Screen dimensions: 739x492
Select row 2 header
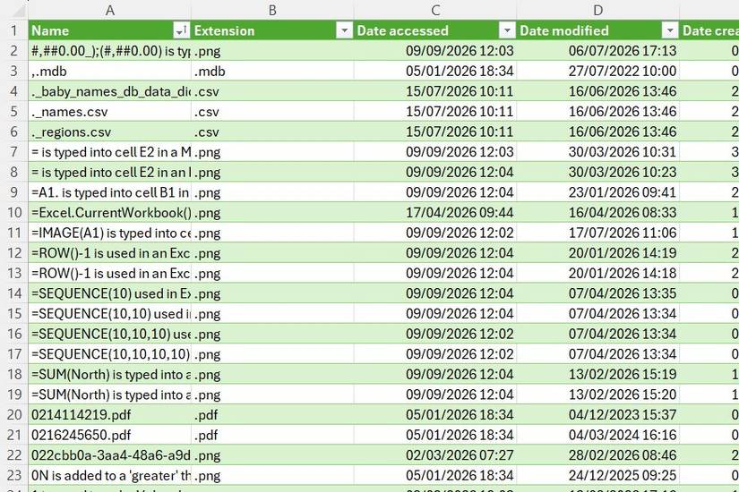(x=13, y=50)
